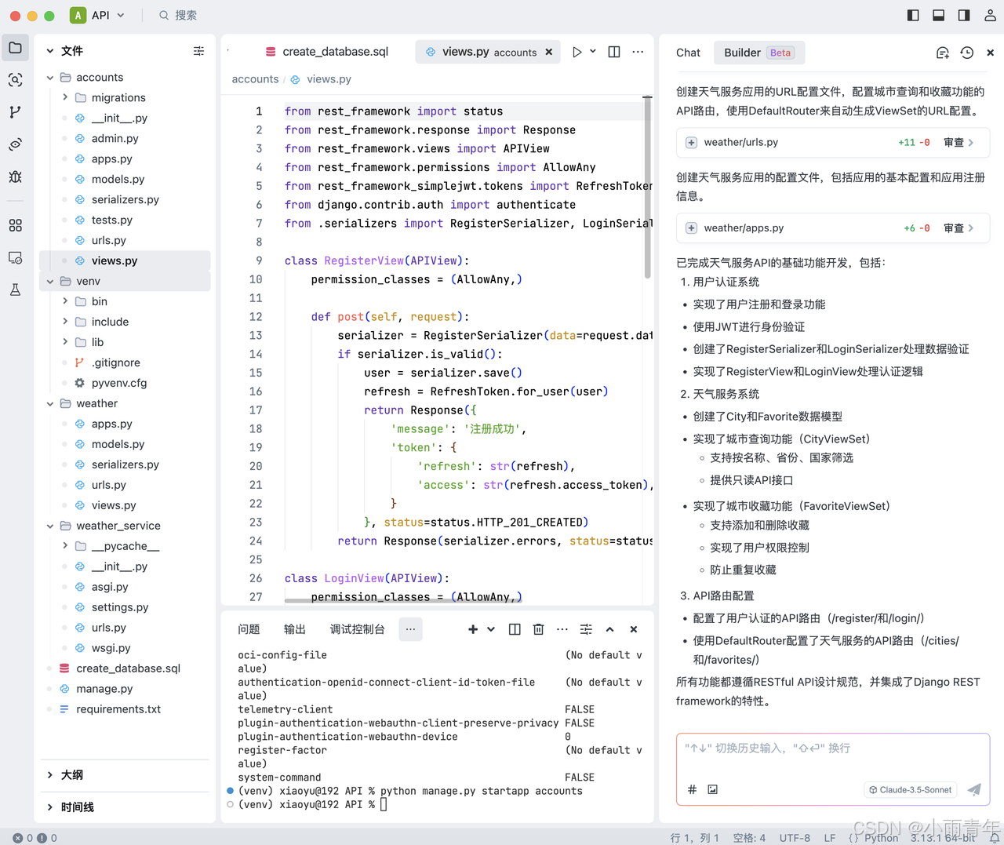The height and width of the screenshot is (845, 1004).
Task: Run the Python file with play icon
Action: [x=577, y=52]
